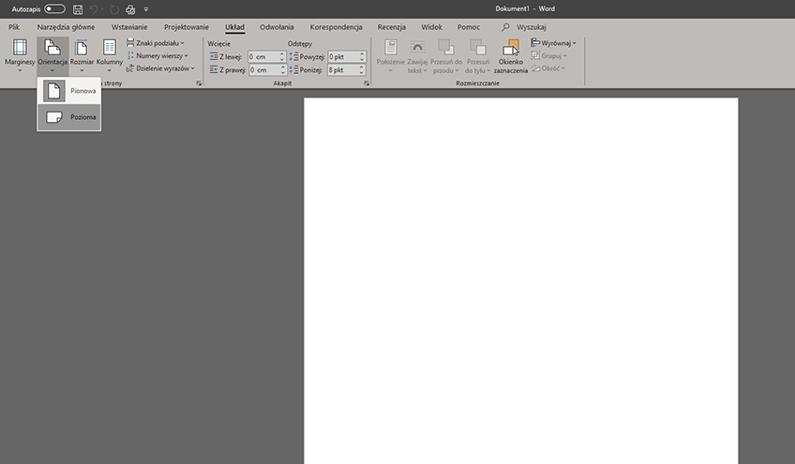Switch to Recenzja tab
This screenshot has height=464, width=795.
(x=391, y=27)
